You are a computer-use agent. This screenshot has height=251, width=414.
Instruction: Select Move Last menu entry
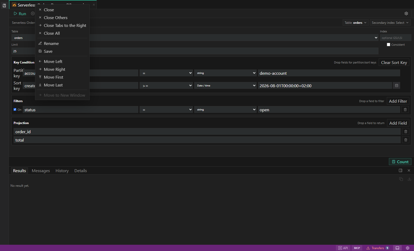[x=62, y=85]
